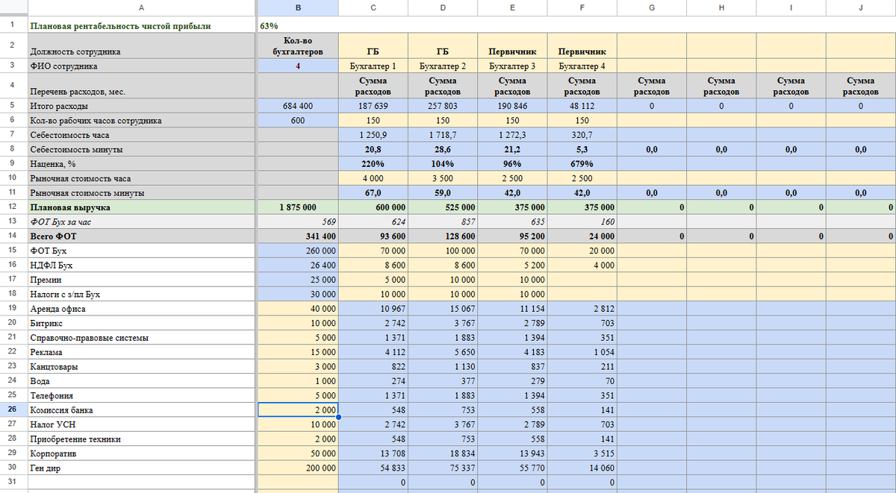Click cell with accountant count 4

(298, 66)
